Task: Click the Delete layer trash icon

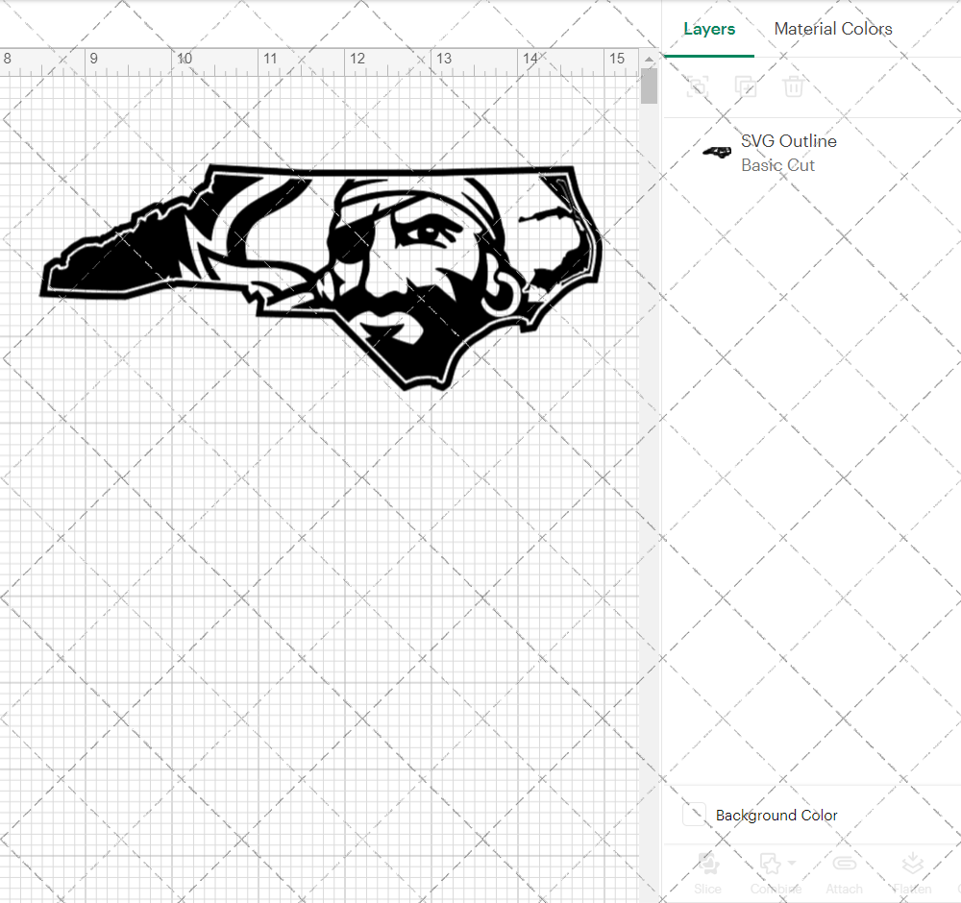Action: coord(793,86)
